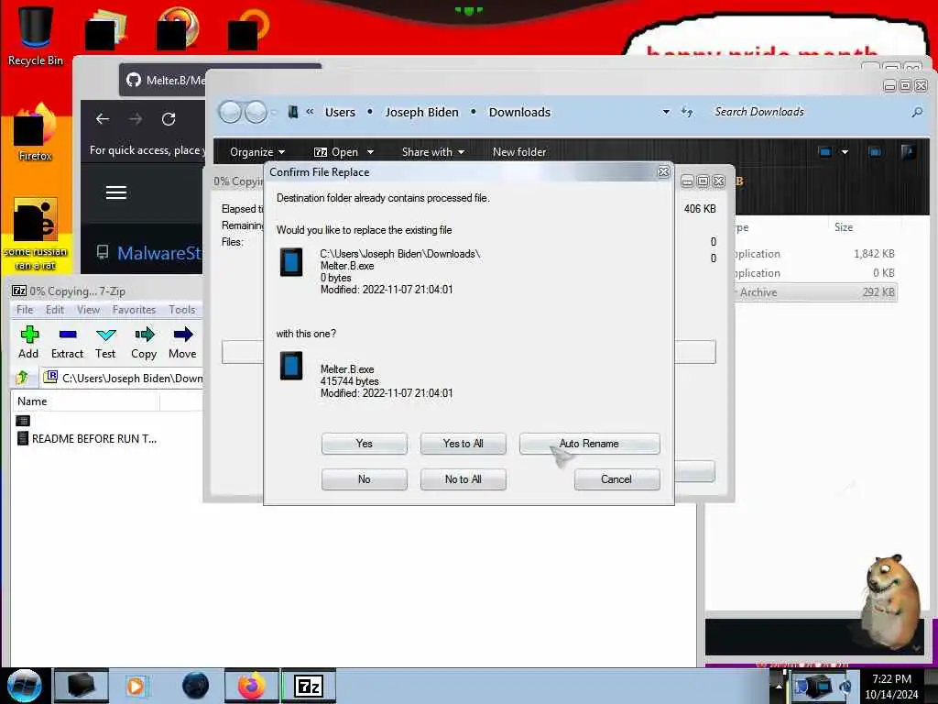Toggle the preview pane icon in Explorer
The image size is (938, 704).
(x=875, y=152)
